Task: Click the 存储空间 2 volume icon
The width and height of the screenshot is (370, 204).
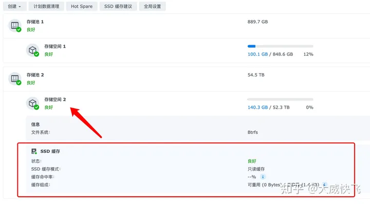Action: (x=32, y=104)
